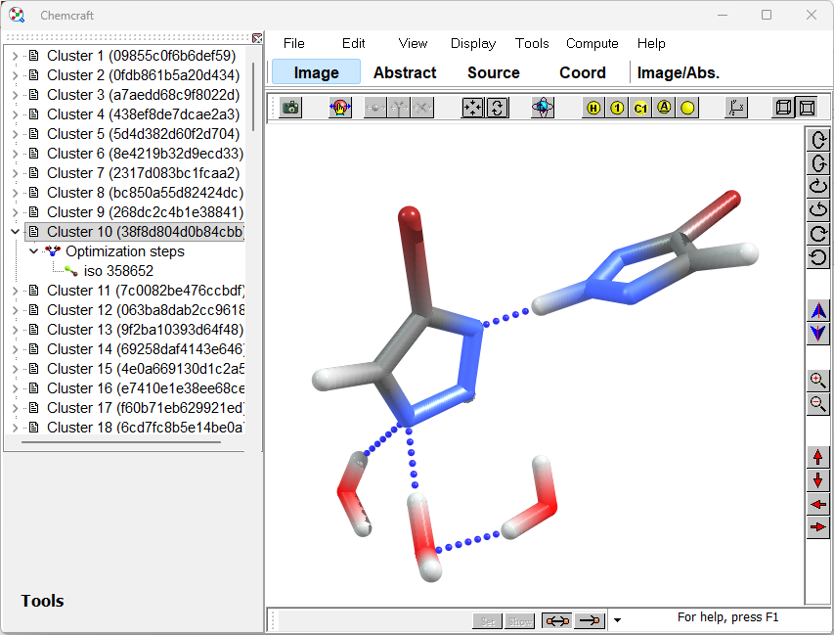
Task: Open the small dropdown arrow in the status bar
Action: (x=618, y=620)
